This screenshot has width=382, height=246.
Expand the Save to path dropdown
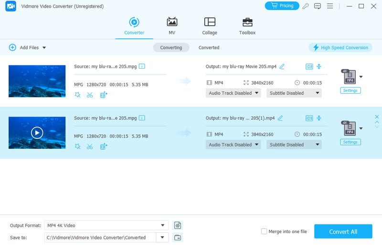pos(162,237)
